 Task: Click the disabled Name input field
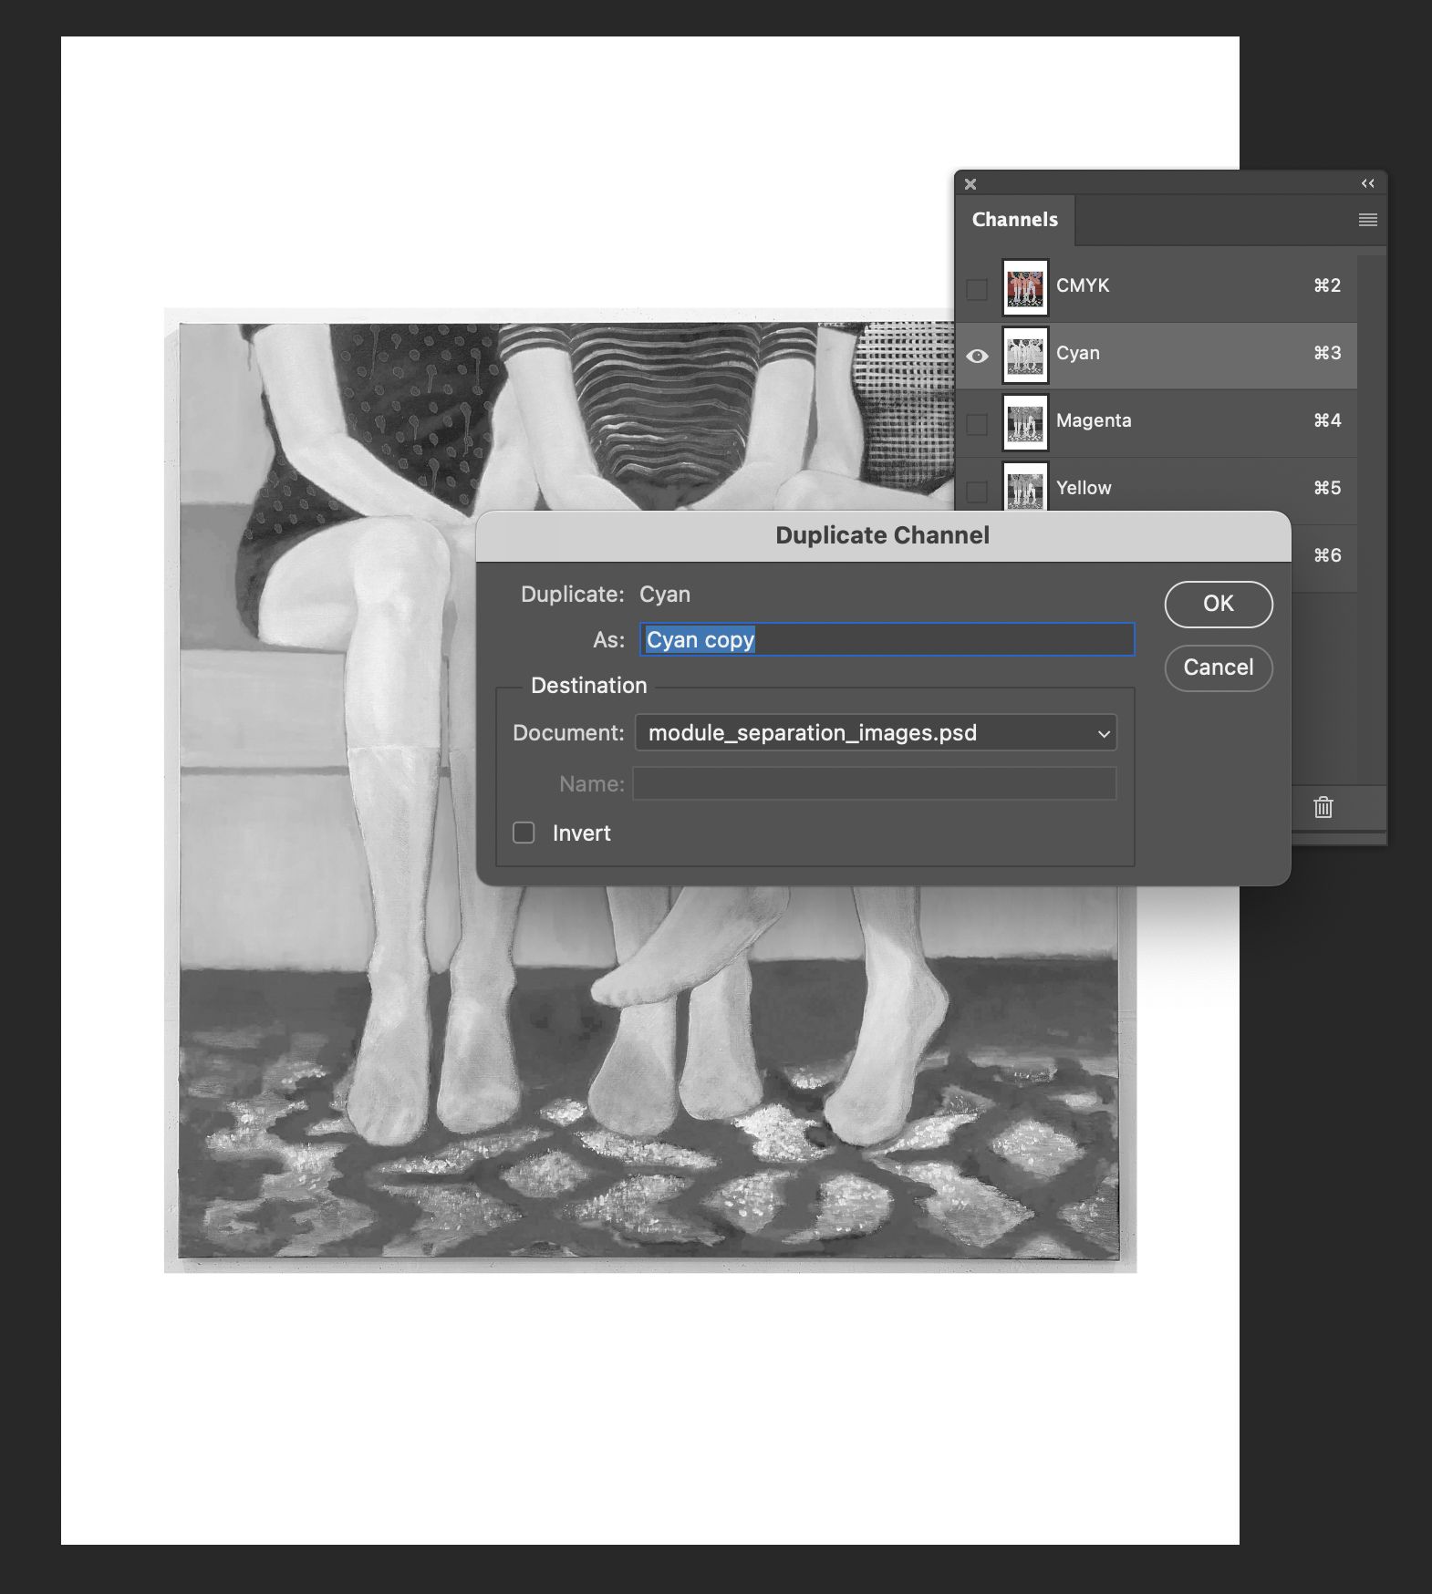click(x=875, y=783)
